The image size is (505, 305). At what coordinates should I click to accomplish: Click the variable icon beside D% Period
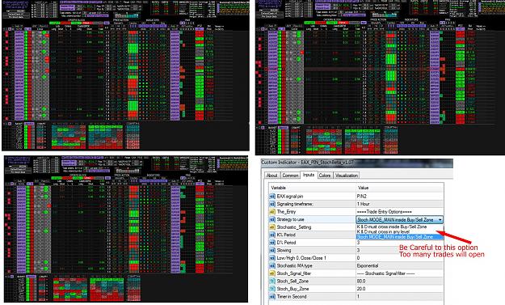coord(272,243)
